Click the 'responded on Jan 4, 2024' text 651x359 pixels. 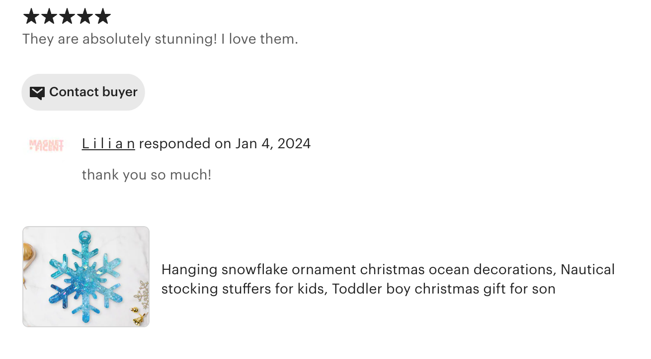[225, 144]
